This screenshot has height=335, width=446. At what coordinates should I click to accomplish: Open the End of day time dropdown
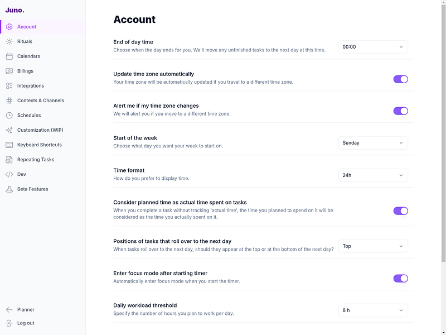click(x=373, y=47)
